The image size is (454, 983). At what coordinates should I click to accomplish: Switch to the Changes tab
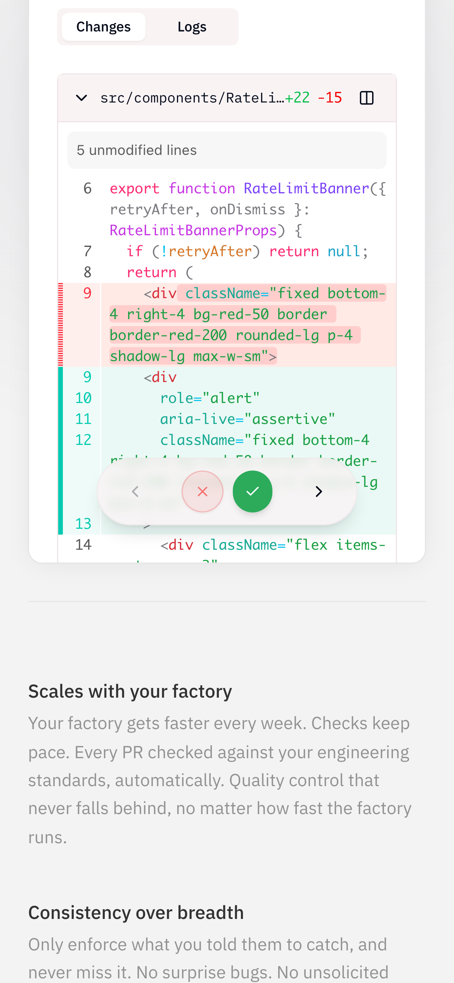(103, 27)
